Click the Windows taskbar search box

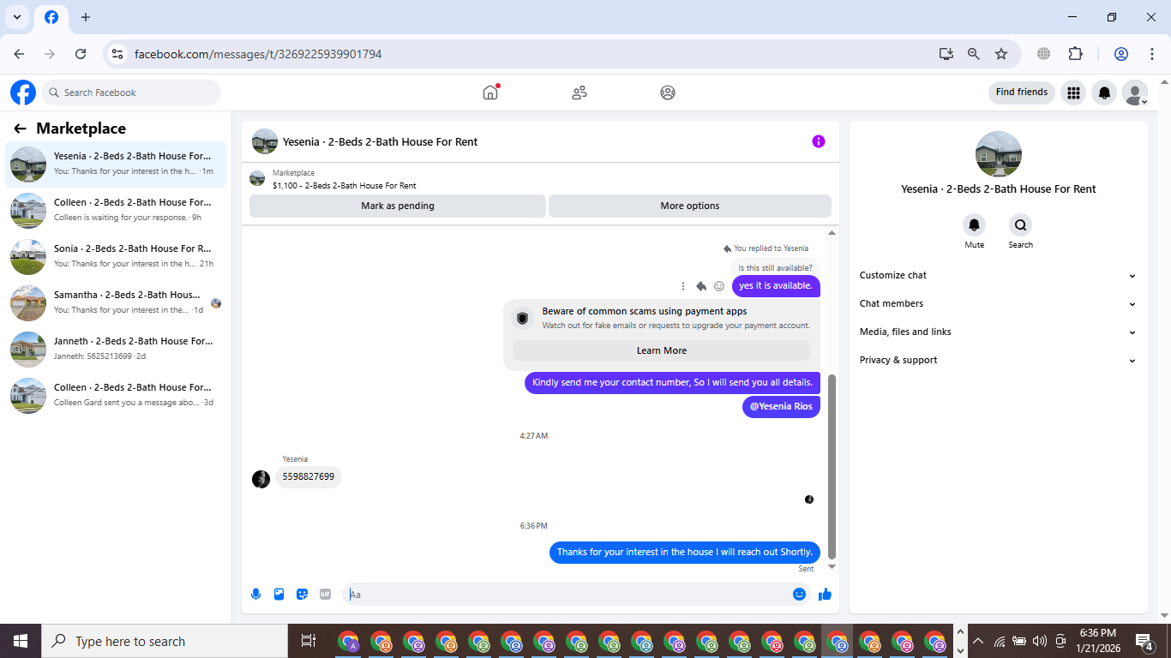(x=165, y=641)
